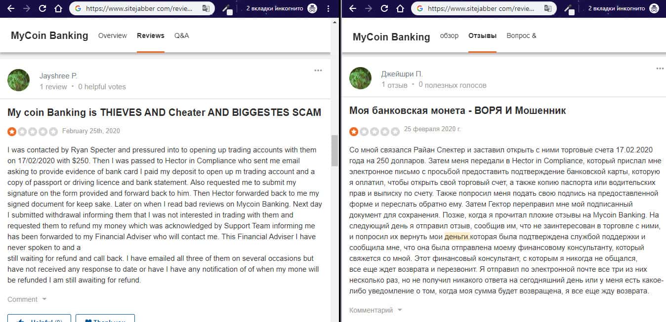Open the three-dot options menu on Jayshree P.'s review
The height and width of the screenshot is (322, 666).
318,71
